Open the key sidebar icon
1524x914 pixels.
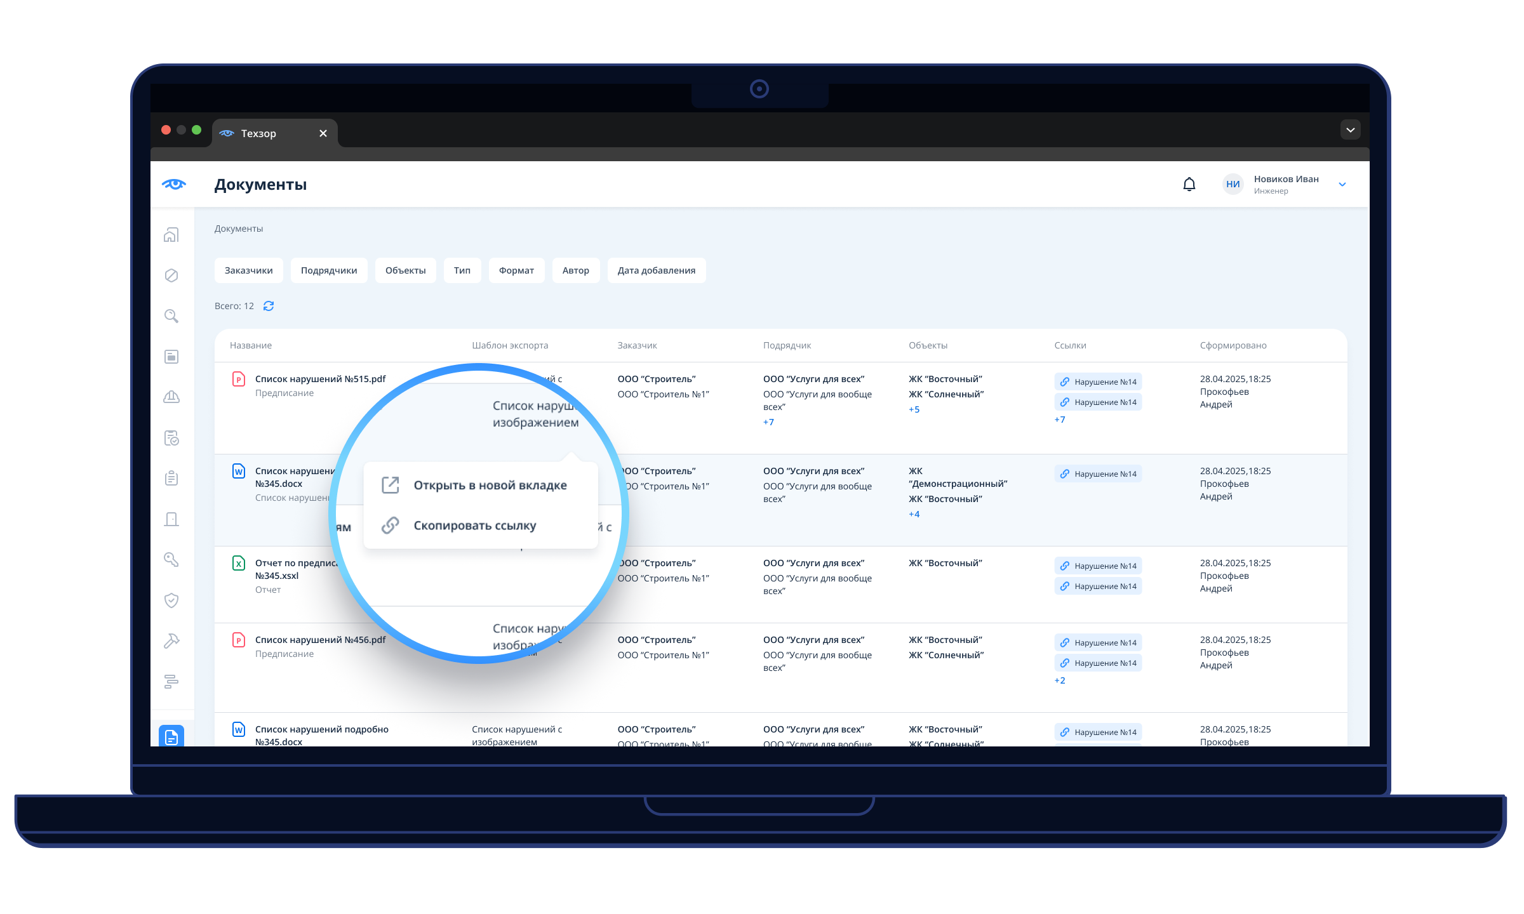coord(171,559)
